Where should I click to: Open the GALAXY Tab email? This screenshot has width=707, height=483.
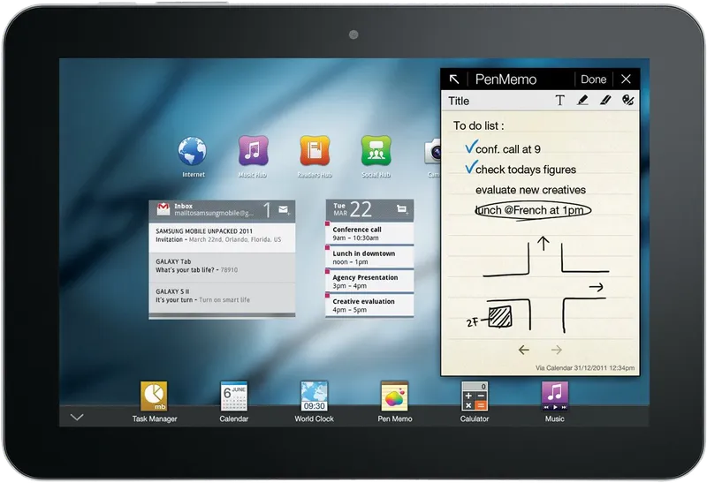tap(223, 266)
